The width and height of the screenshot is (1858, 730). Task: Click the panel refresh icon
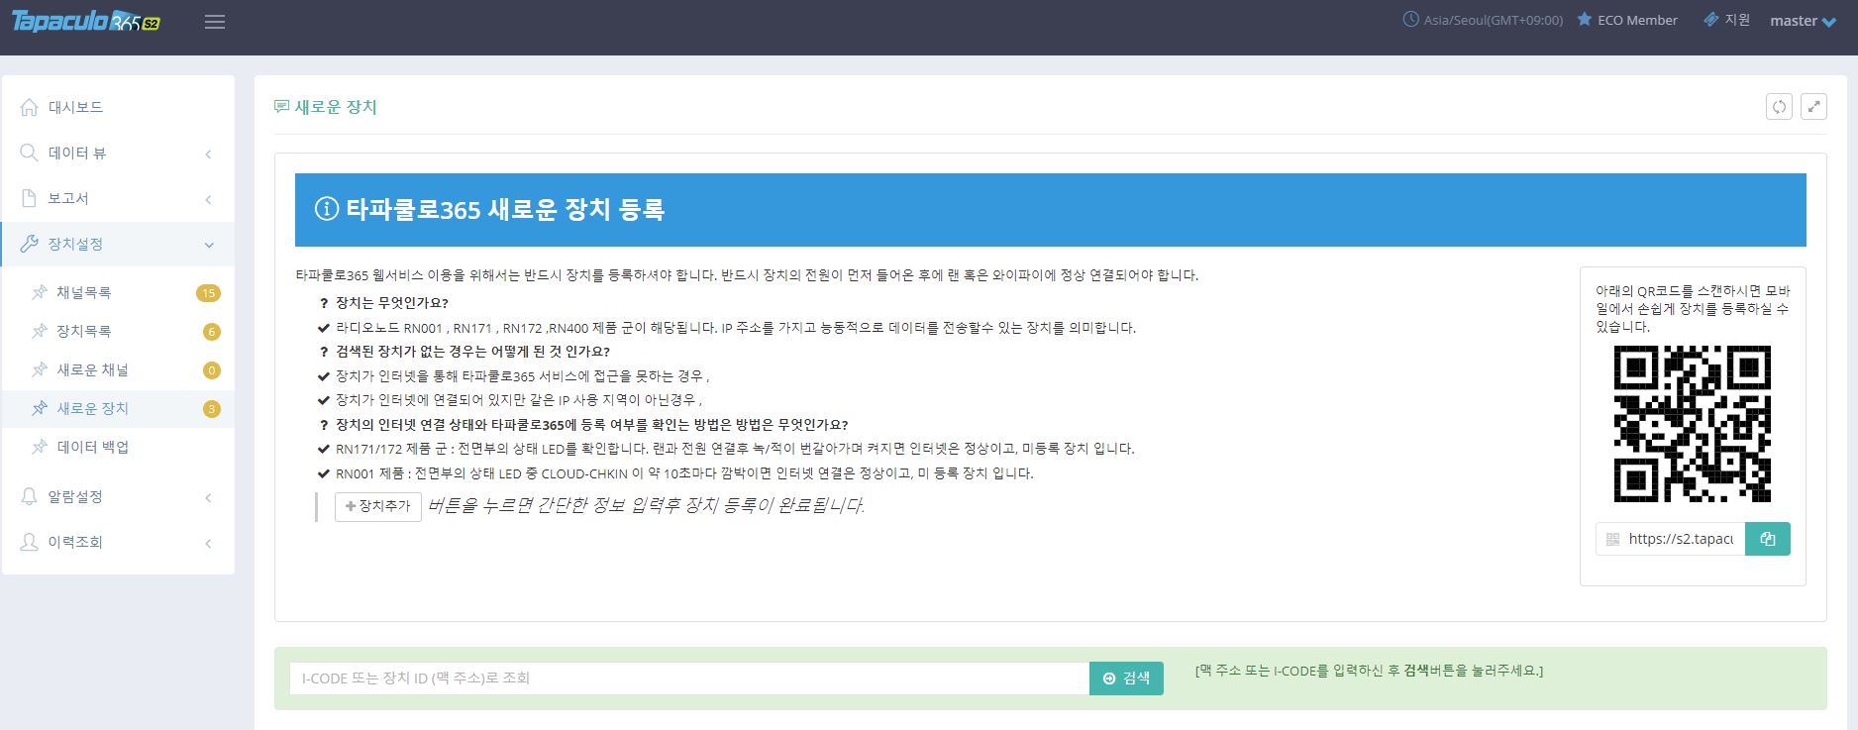[x=1780, y=107]
